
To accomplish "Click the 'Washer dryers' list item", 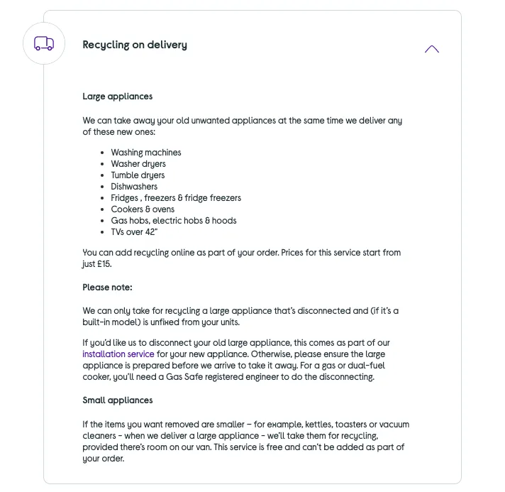I will [138, 164].
